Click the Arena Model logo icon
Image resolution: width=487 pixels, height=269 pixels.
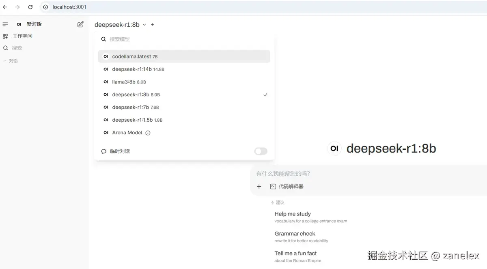coord(106,133)
